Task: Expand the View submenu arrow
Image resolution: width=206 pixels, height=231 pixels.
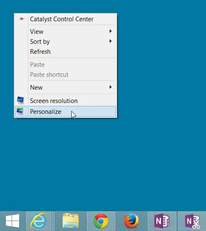Action: click(111, 31)
